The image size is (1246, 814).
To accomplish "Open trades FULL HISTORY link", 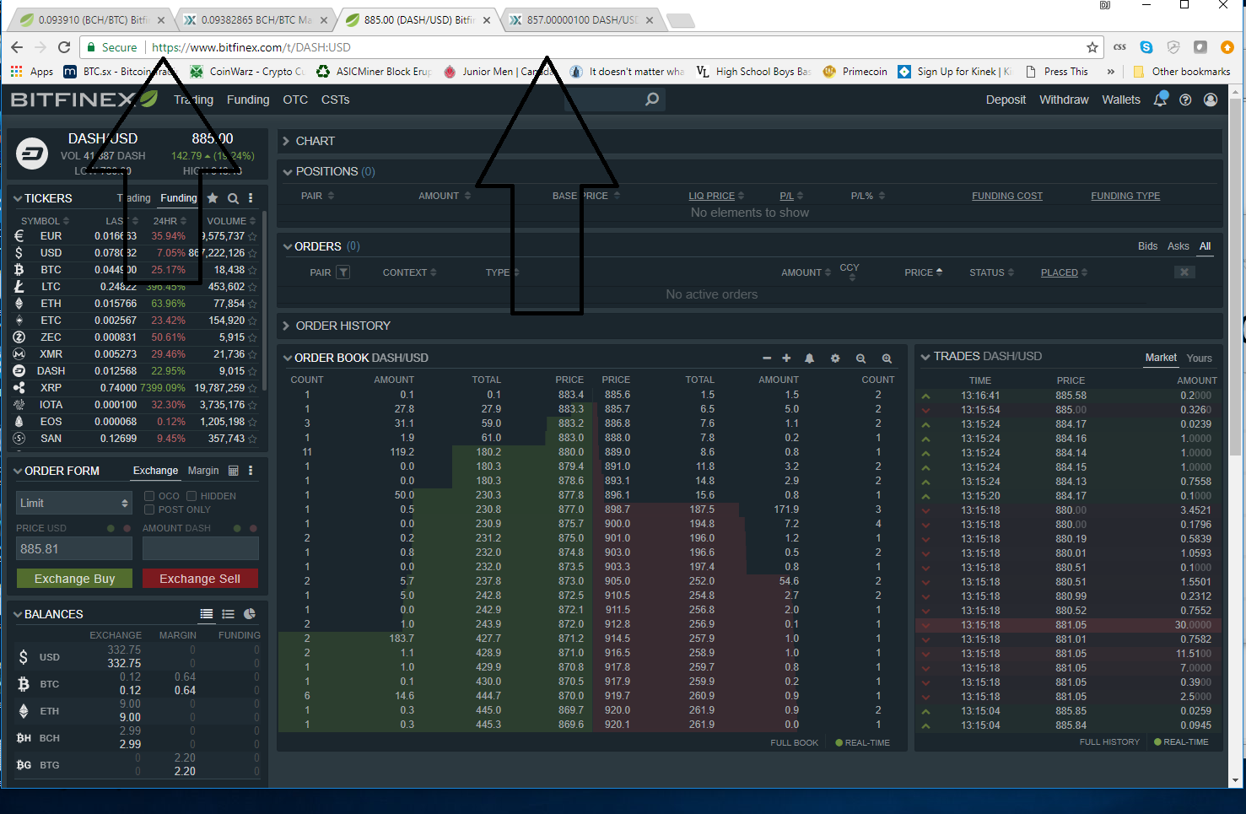I will coord(1109,742).
